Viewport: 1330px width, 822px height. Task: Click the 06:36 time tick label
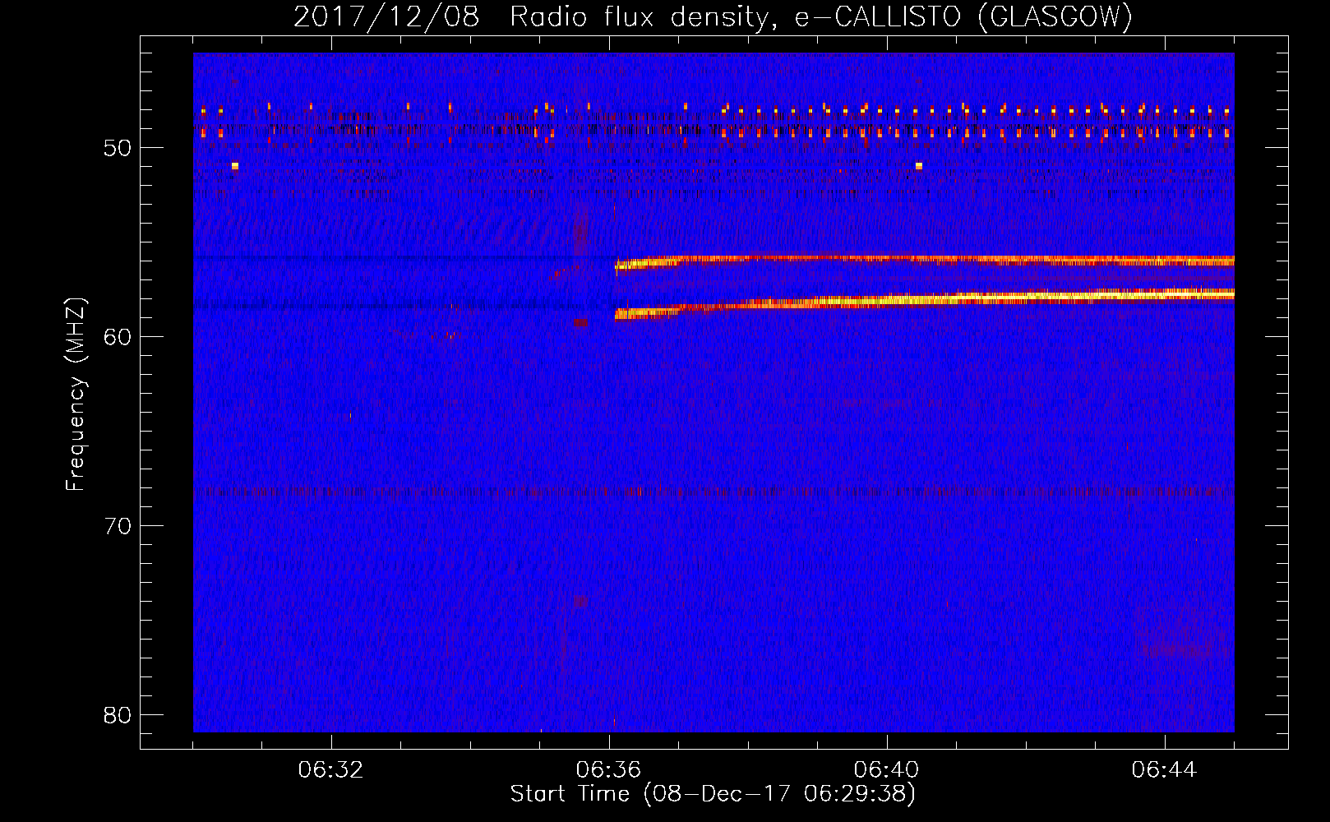[609, 770]
